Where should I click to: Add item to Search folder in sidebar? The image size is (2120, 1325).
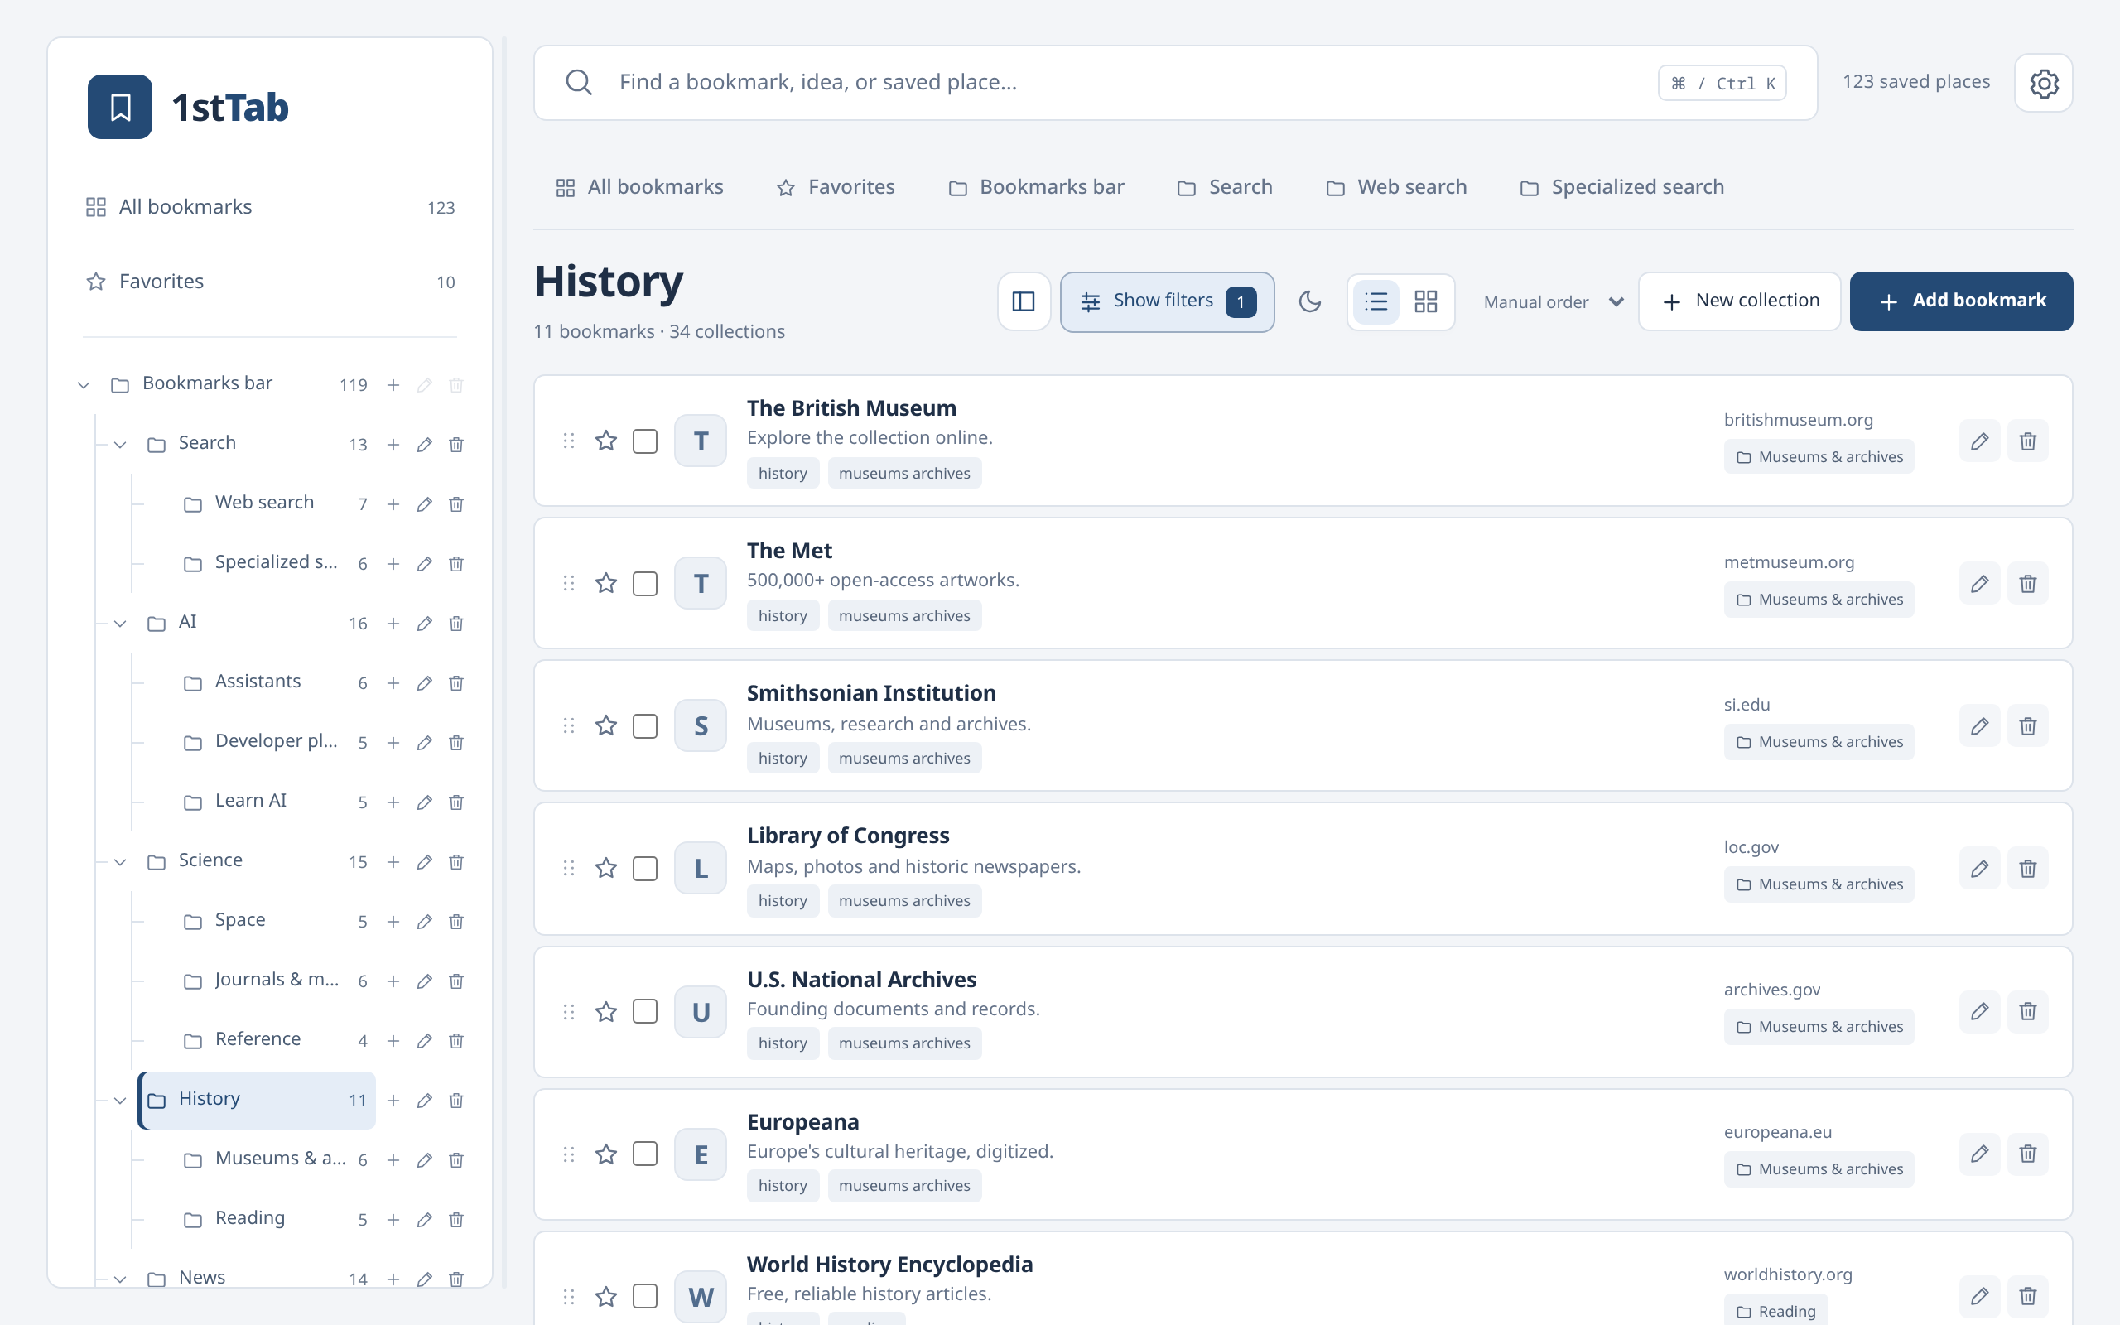[x=393, y=445]
